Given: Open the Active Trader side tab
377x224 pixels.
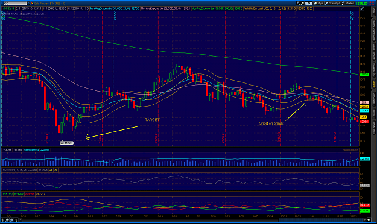Looking at the screenshot, I should 374,52.
